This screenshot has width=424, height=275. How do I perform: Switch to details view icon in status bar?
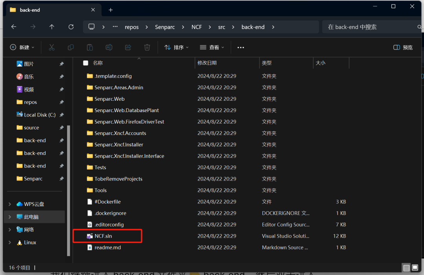tap(406, 268)
